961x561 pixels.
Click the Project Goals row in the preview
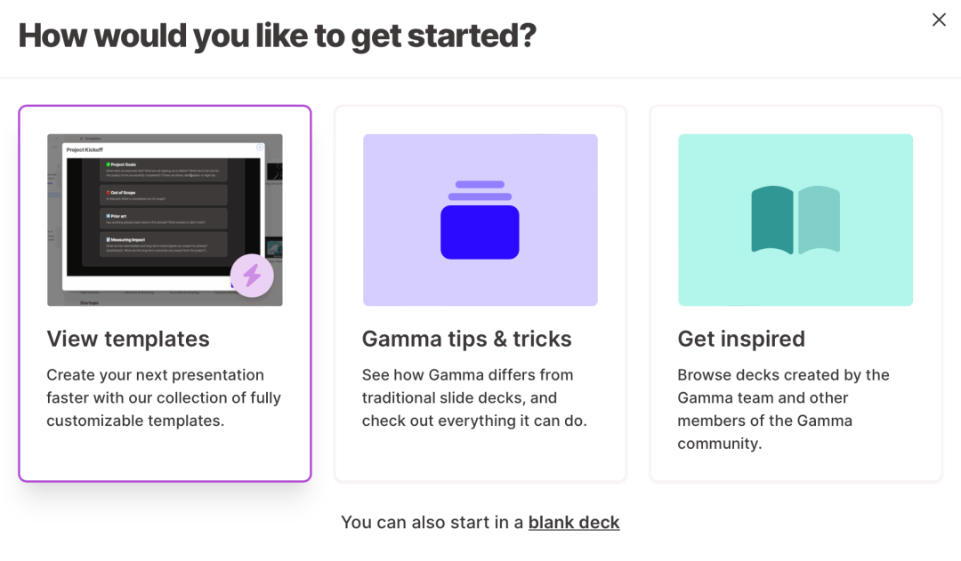[163, 170]
